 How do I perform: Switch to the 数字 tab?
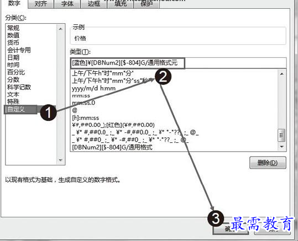[x=14, y=4]
